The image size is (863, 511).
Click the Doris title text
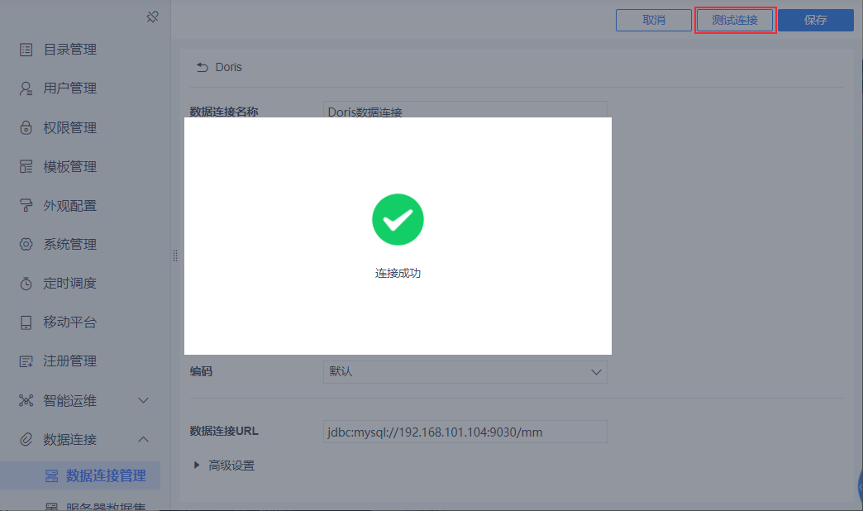228,67
